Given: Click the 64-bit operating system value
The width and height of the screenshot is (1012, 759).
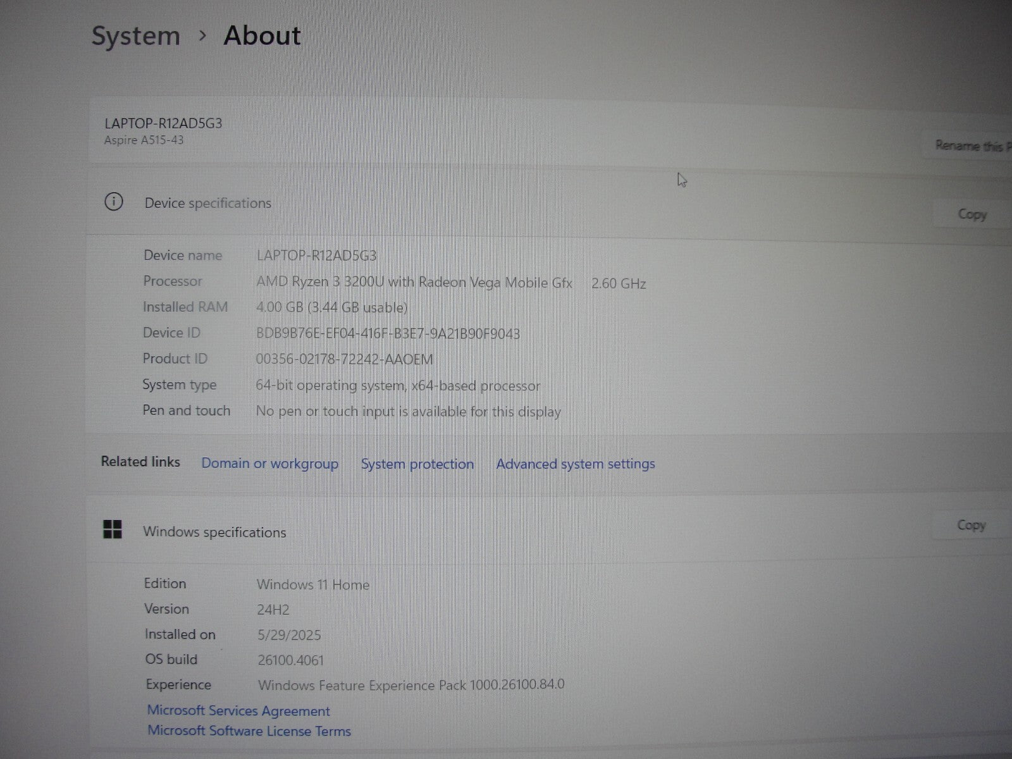Looking at the screenshot, I should 398,386.
